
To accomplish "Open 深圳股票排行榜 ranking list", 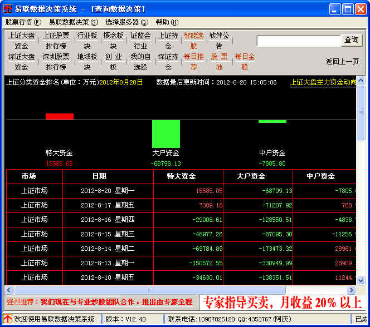I will (56, 62).
